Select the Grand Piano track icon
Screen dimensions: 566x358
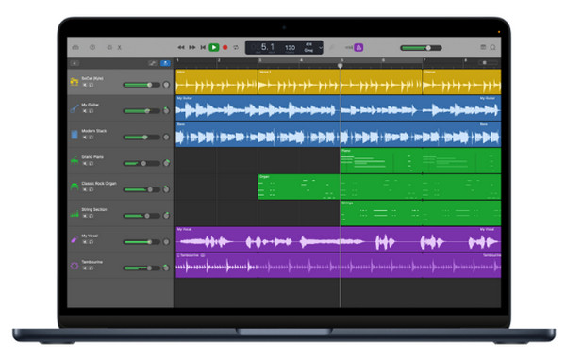(x=75, y=161)
